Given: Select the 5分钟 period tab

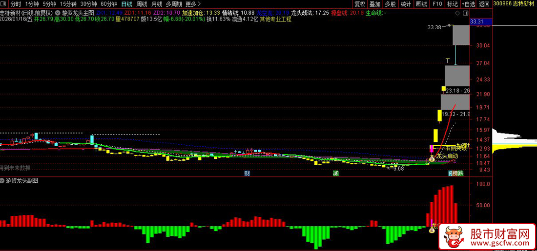Looking at the screenshot, I should 49,4.
